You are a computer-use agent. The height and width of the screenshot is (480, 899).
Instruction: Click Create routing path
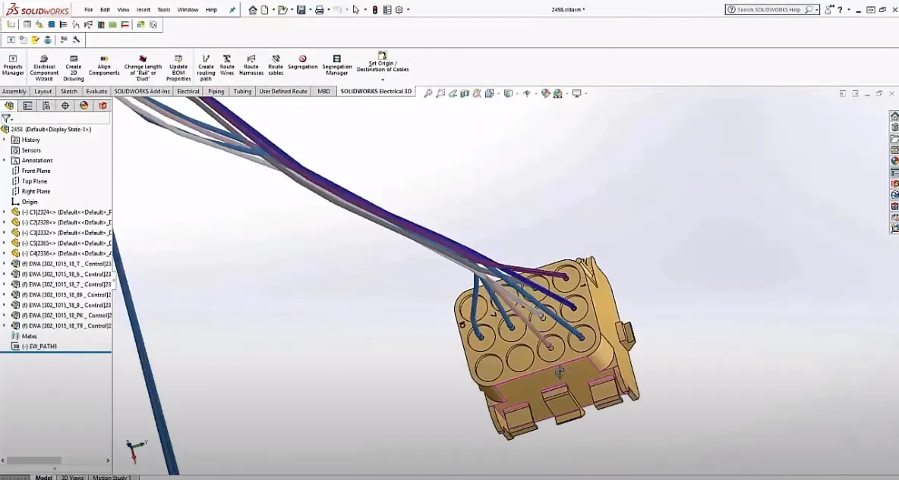coord(206,67)
